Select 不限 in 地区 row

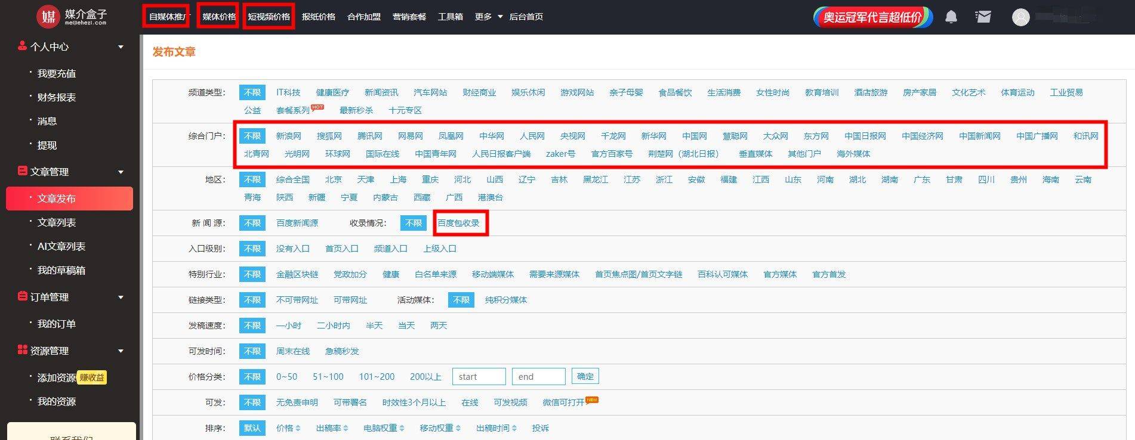[x=252, y=179]
